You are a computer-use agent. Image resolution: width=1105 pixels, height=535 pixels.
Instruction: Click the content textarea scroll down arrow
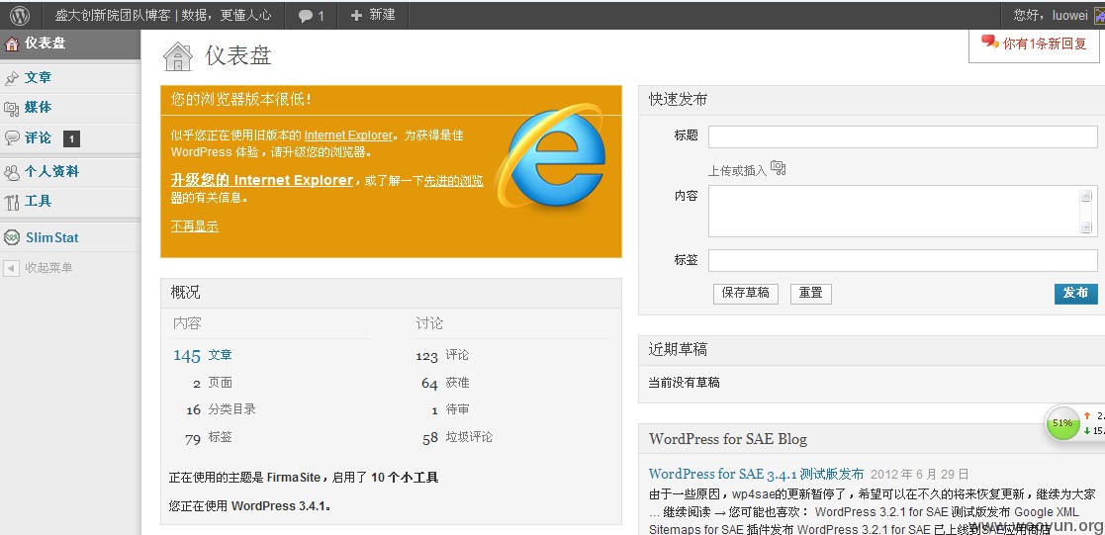[x=1086, y=227]
